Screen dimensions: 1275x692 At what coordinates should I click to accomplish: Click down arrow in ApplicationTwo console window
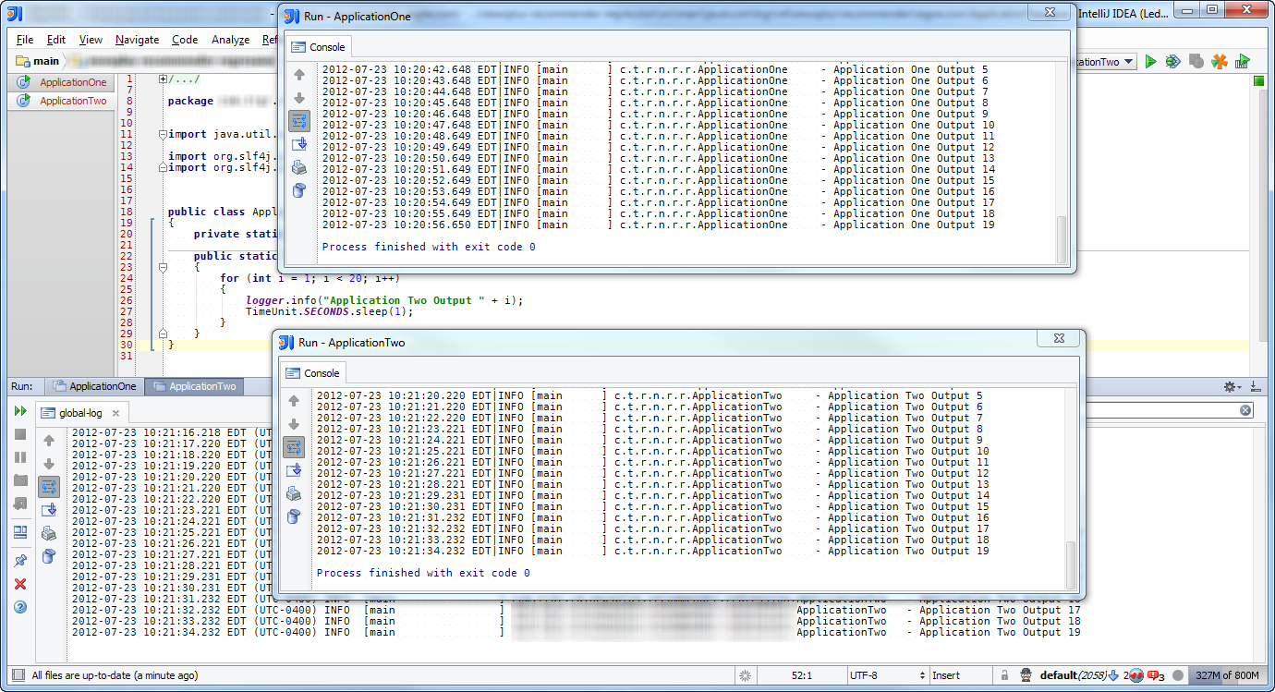pyautogui.click(x=294, y=424)
